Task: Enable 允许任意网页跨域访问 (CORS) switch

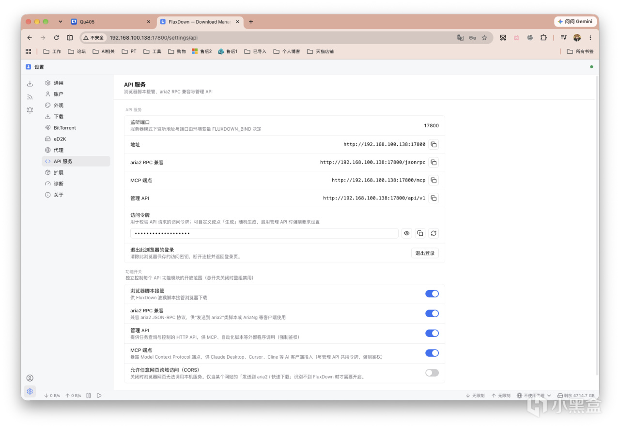Action: (x=432, y=373)
